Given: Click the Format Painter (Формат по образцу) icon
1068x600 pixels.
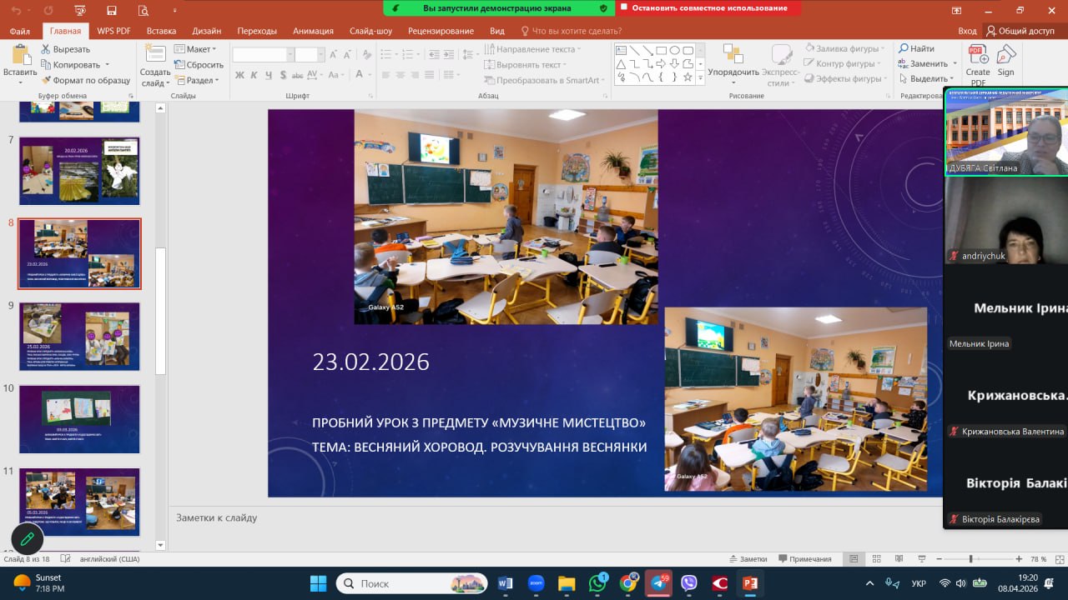Looking at the screenshot, I should (x=47, y=80).
